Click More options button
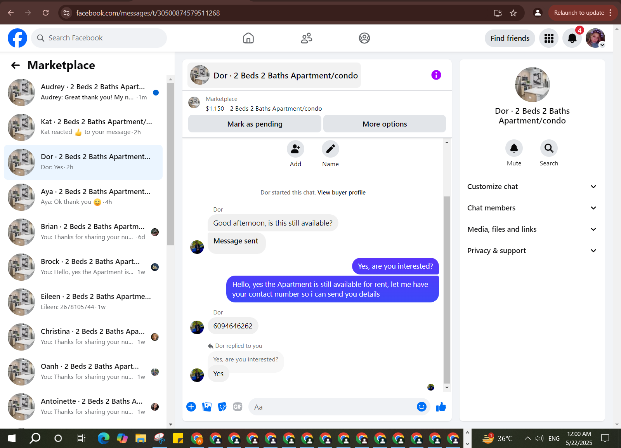 click(x=385, y=124)
